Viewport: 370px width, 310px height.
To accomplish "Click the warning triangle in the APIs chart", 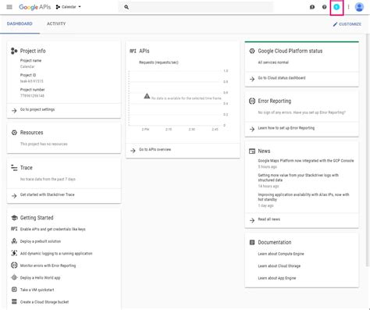I will [147, 96].
